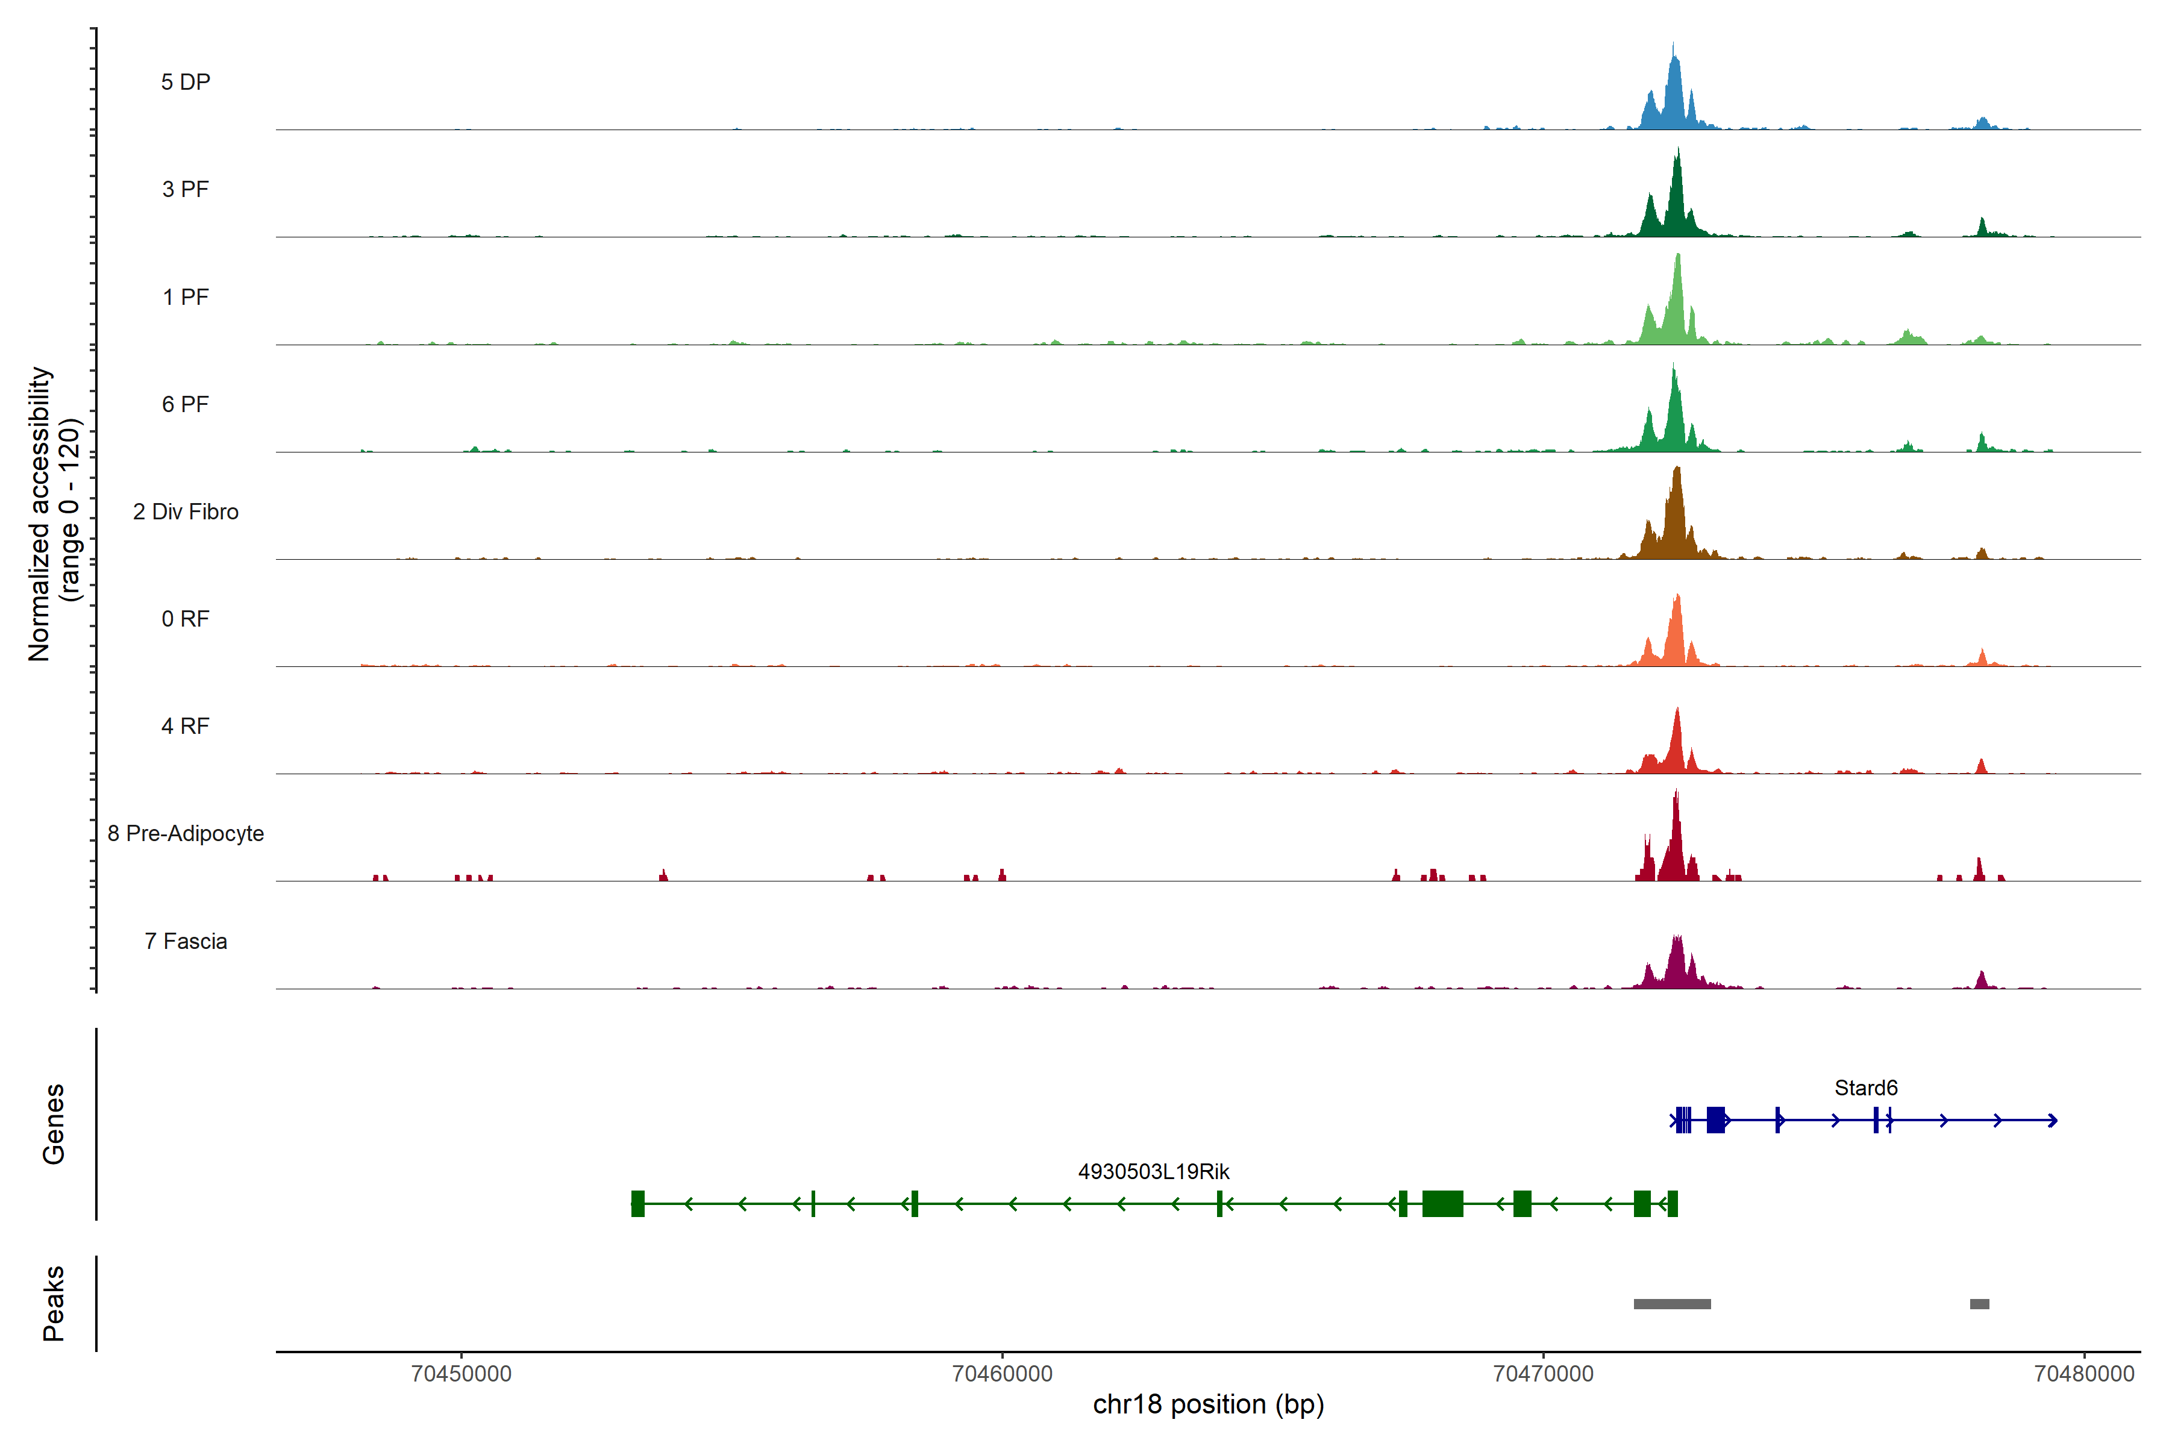Select the 1 PF track label
Screen dimensions: 2169x1446
pos(186,297)
